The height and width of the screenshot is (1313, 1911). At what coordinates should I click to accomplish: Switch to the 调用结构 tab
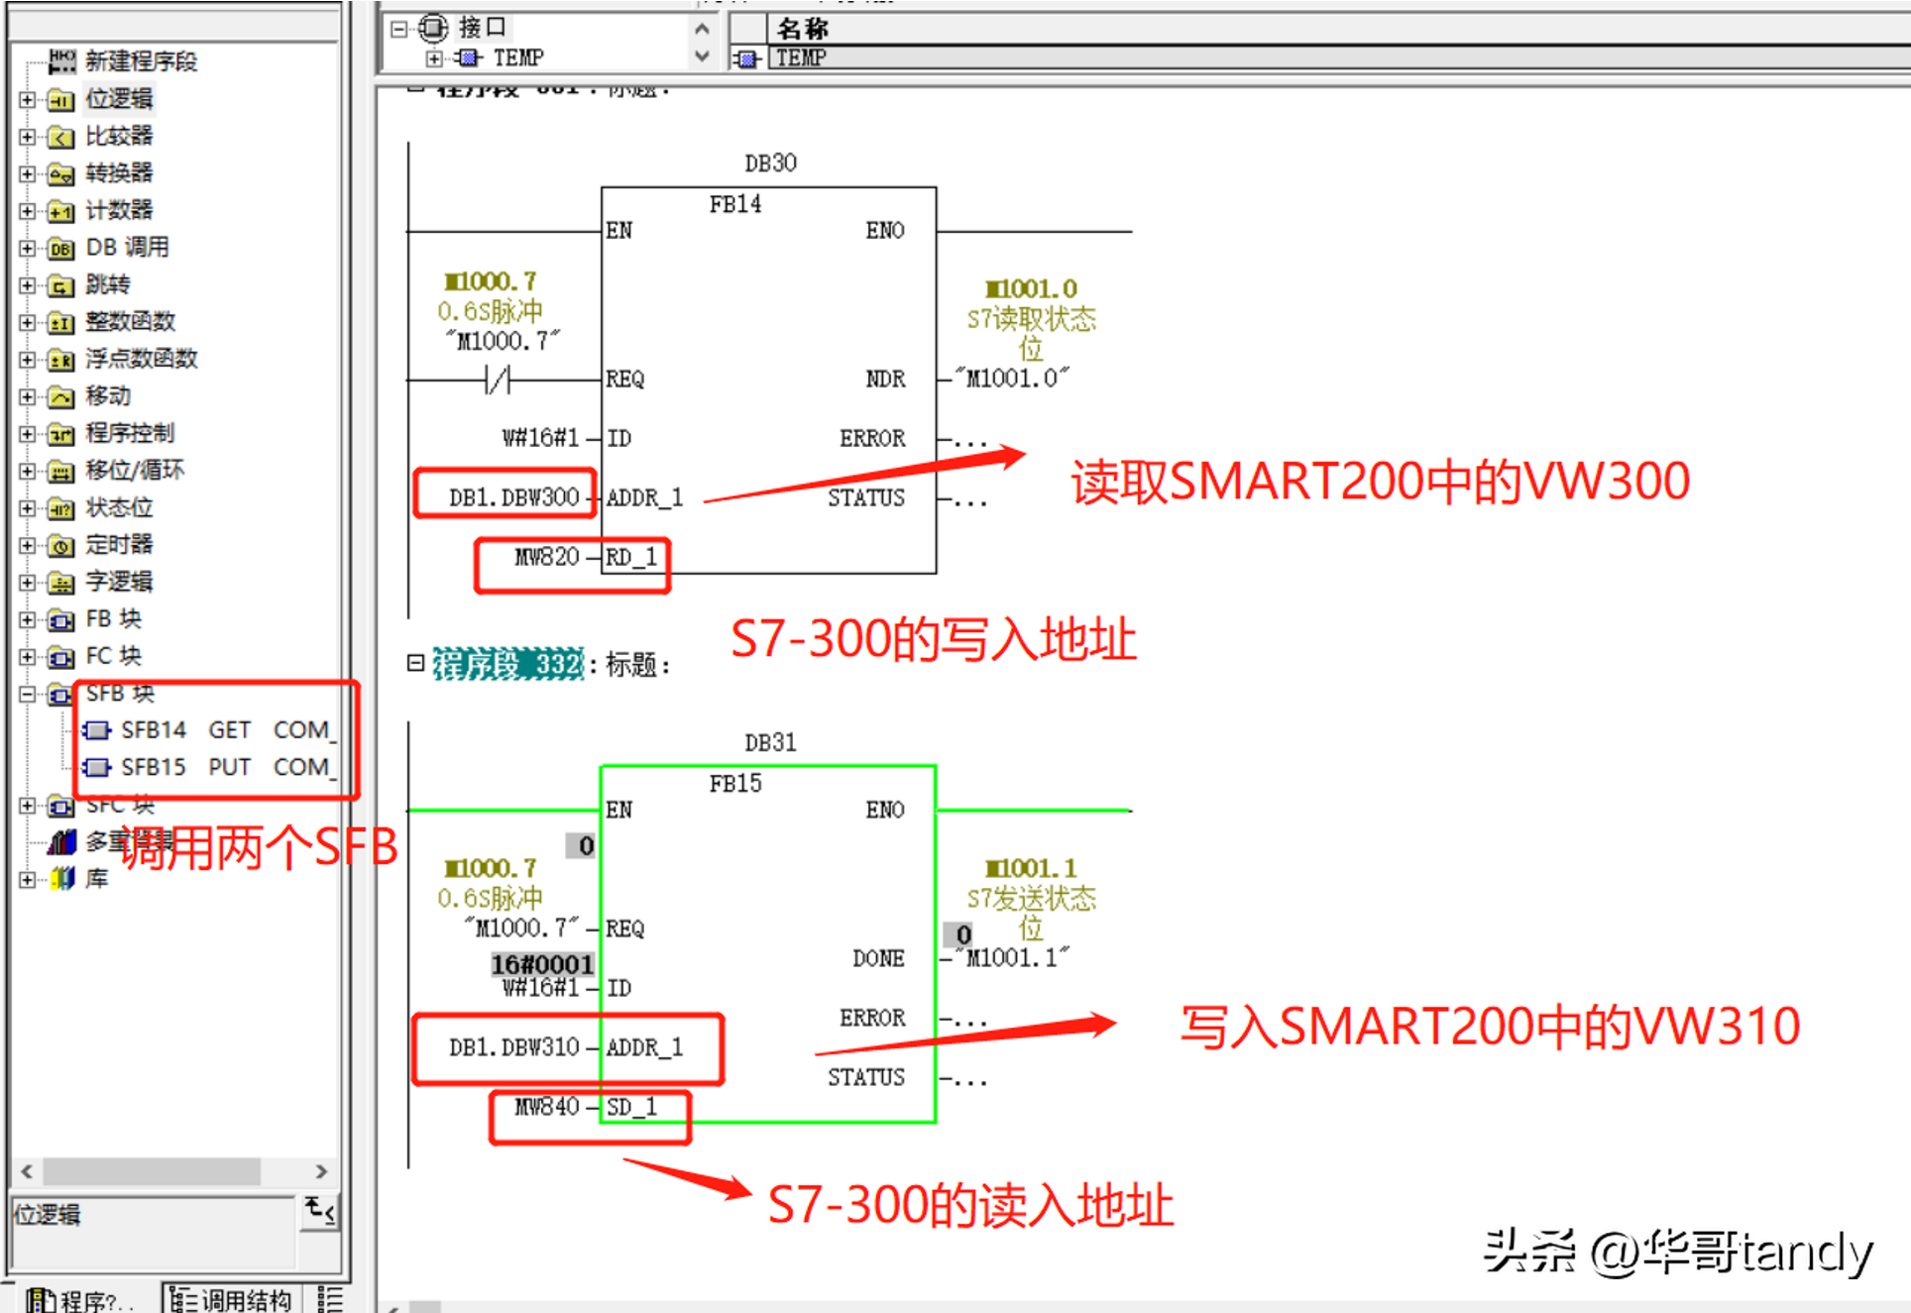click(232, 1299)
